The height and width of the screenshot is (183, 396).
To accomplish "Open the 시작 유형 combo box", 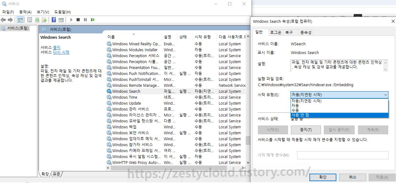I will click(340, 95).
